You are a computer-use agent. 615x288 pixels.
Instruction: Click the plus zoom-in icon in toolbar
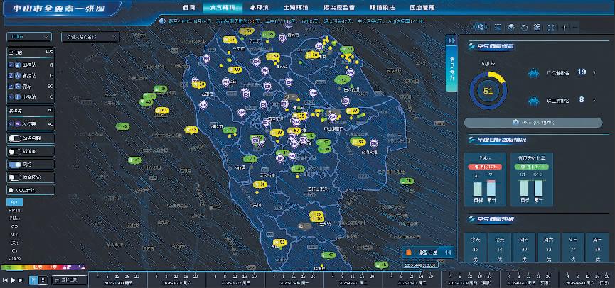(x=565, y=27)
